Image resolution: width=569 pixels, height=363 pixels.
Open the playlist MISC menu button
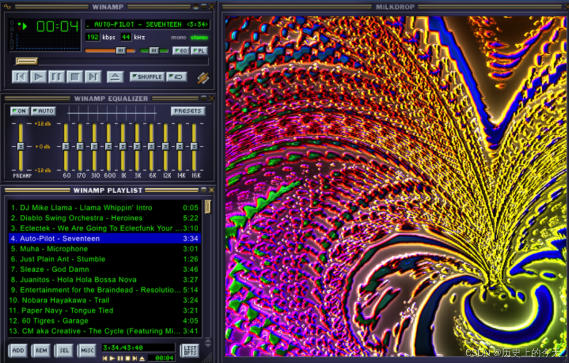(x=87, y=350)
